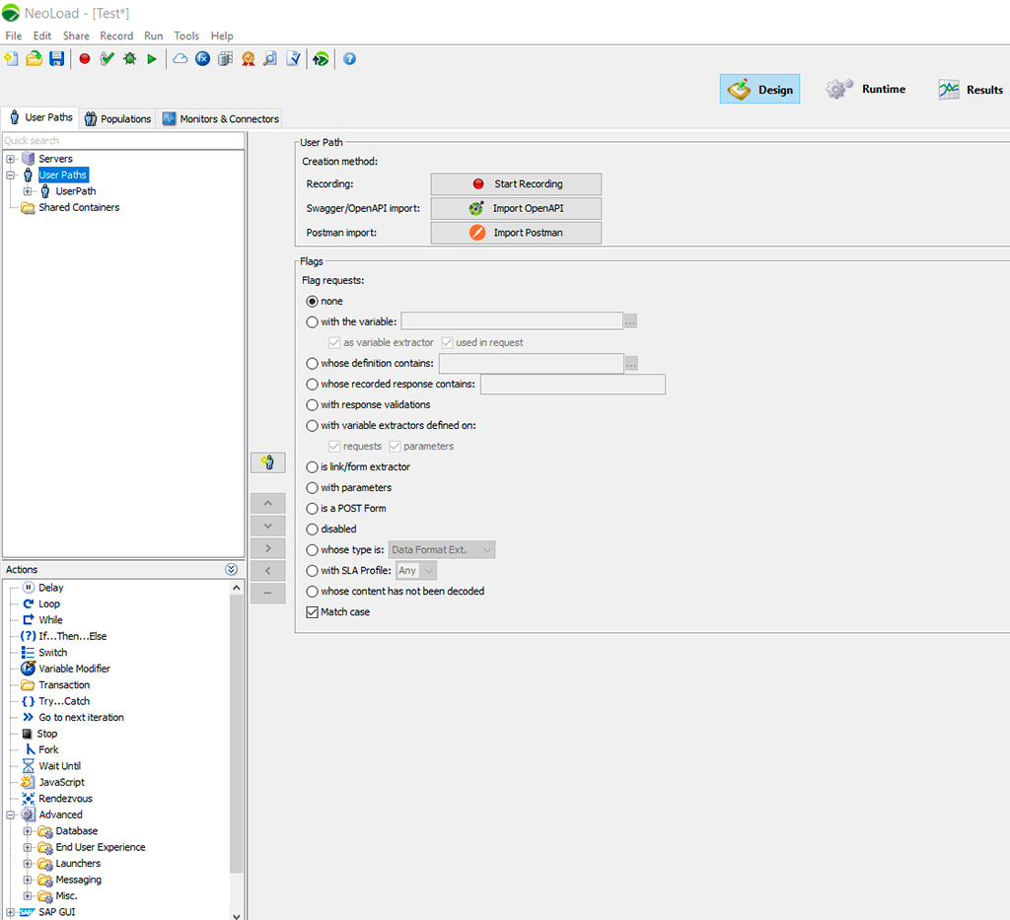This screenshot has width=1010, height=920.
Task: Click the check User Path validation icon
Action: (x=107, y=59)
